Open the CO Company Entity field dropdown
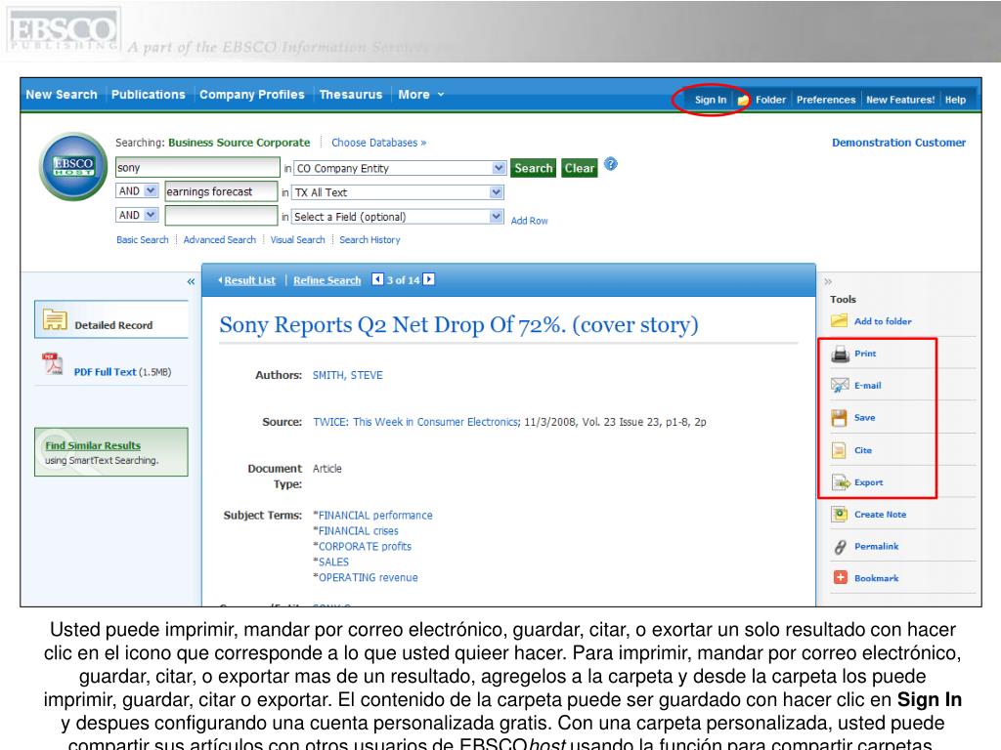 coord(499,168)
